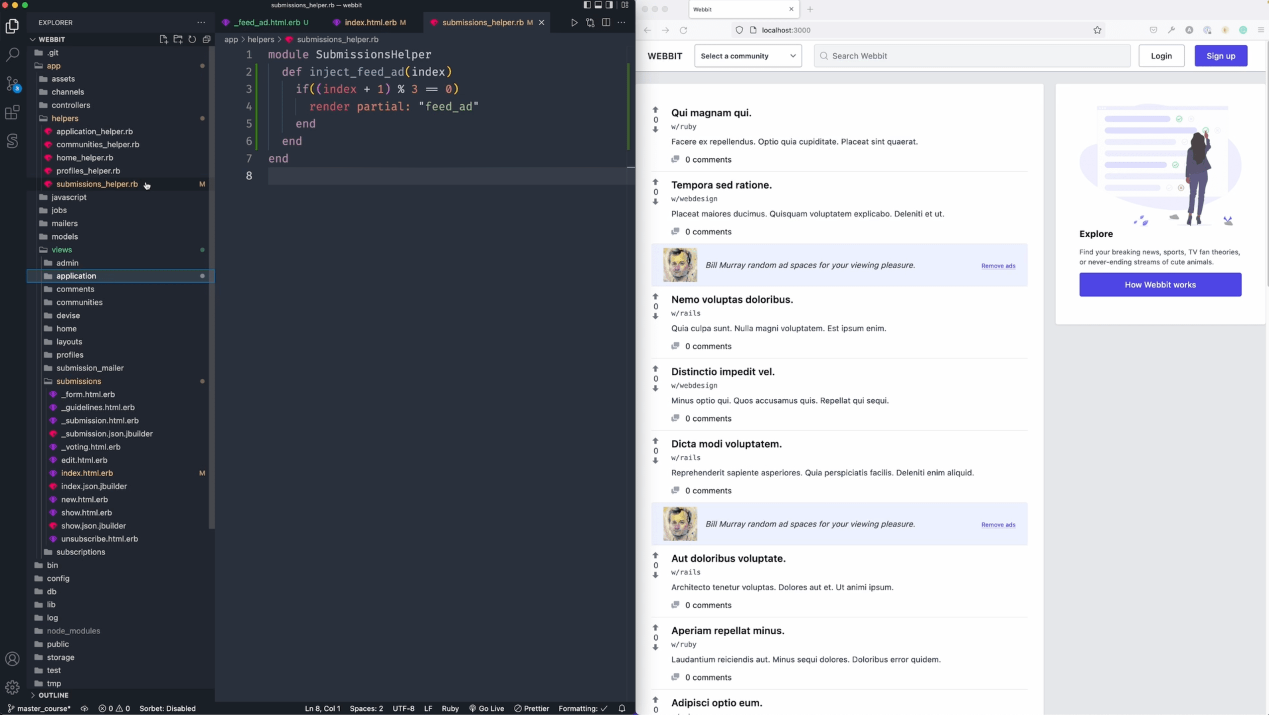The width and height of the screenshot is (1269, 715).
Task: Open the Distinctio impedit vel. post
Action: [723, 372]
